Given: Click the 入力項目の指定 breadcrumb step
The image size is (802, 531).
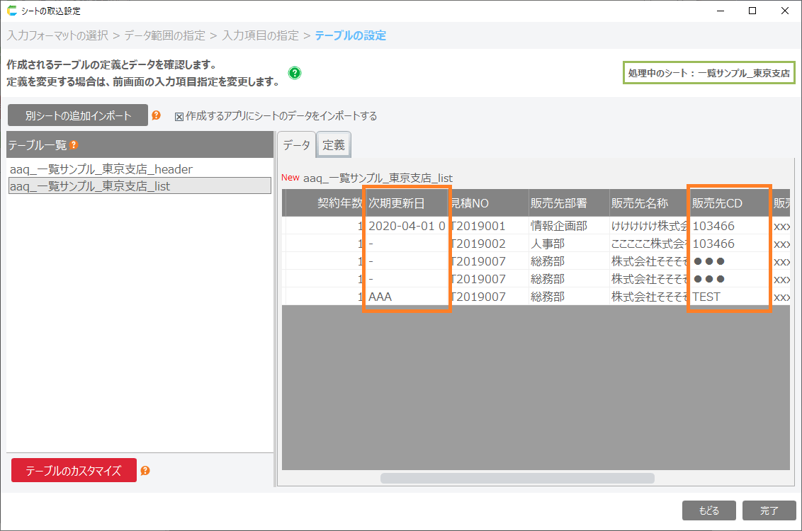Looking at the screenshot, I should pos(259,35).
